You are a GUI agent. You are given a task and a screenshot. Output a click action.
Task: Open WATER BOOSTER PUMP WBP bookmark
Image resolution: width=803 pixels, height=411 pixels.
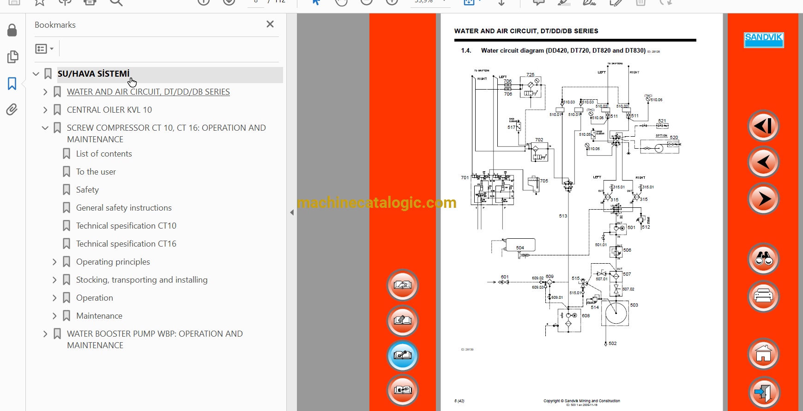tap(155, 339)
